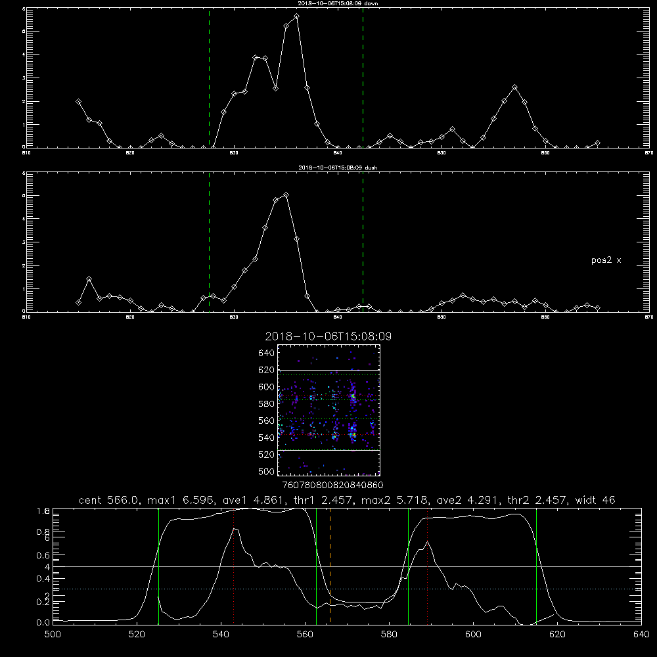Click the green vertical line near 585 in bottom plot
The image size is (657, 657).
pyautogui.click(x=408, y=566)
